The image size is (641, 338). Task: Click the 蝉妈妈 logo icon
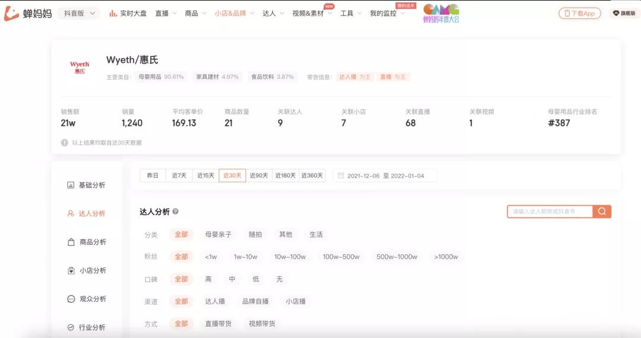11,13
